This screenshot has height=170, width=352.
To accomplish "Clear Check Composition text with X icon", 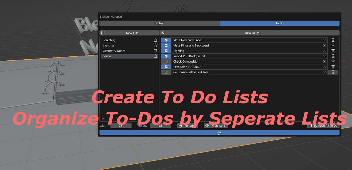I will click(x=324, y=61).
